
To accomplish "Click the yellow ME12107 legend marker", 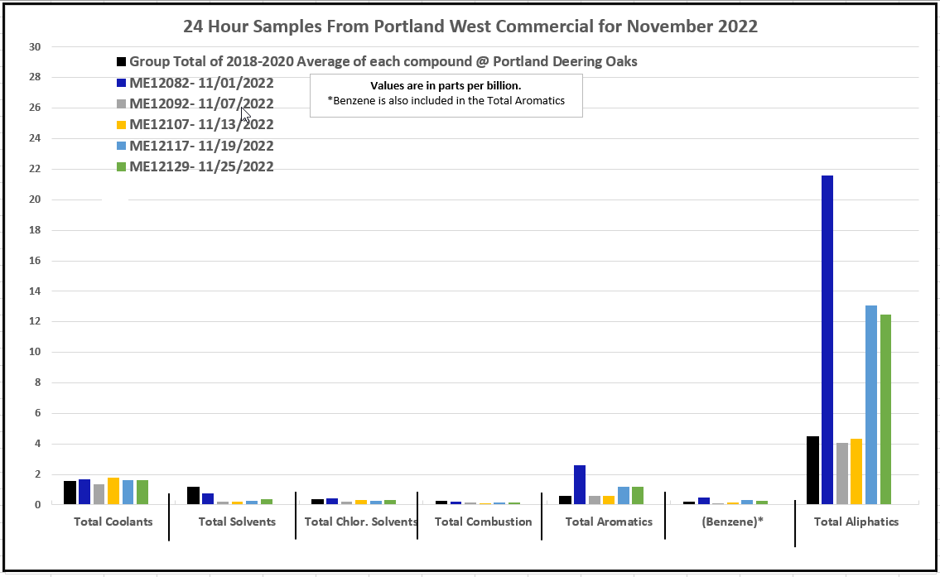I will 122,125.
